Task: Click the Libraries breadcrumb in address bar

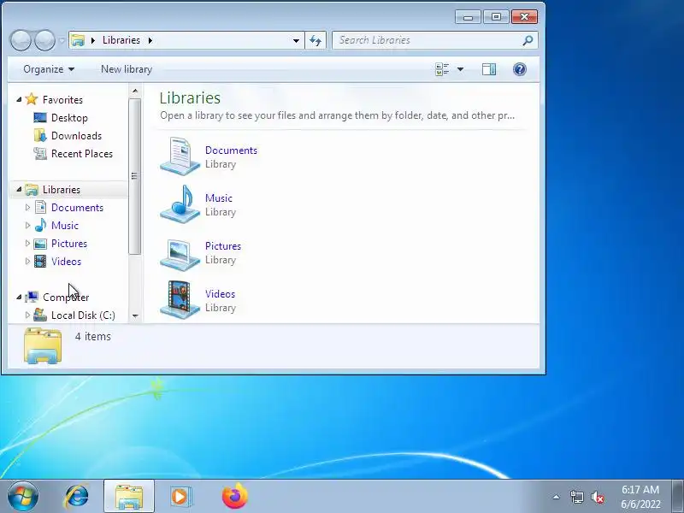Action: coord(121,40)
